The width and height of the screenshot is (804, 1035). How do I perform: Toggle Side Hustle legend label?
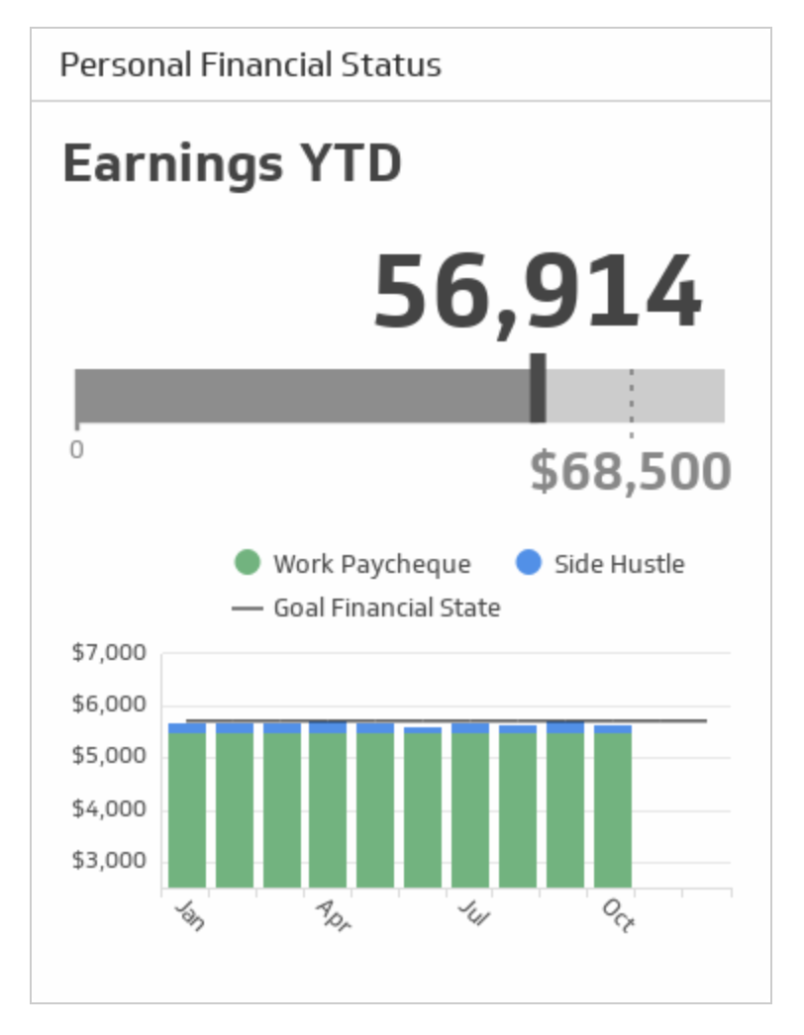click(619, 565)
